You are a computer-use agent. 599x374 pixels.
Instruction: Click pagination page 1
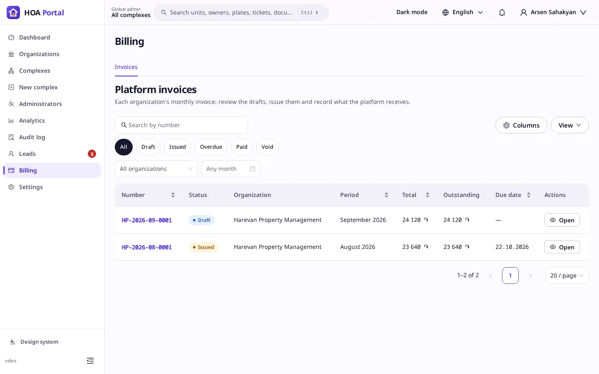tap(510, 276)
